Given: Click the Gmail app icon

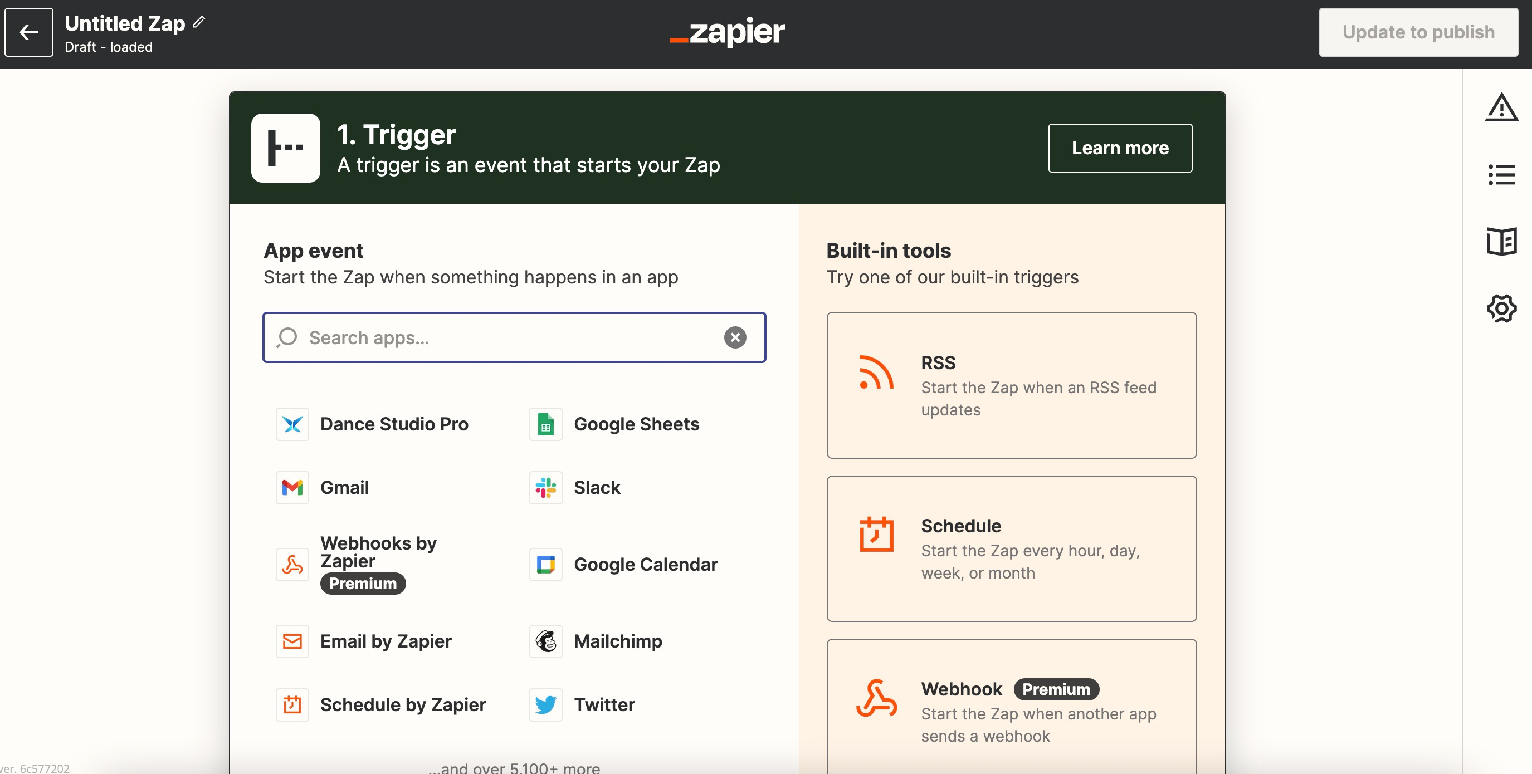Looking at the screenshot, I should [x=293, y=487].
